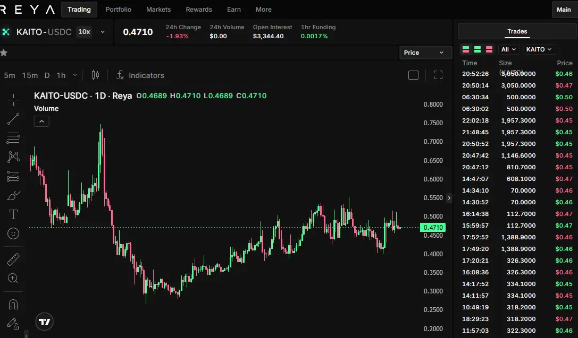The image size is (578, 338).
Task: Switch to the Rewards page
Action: [x=199, y=10]
